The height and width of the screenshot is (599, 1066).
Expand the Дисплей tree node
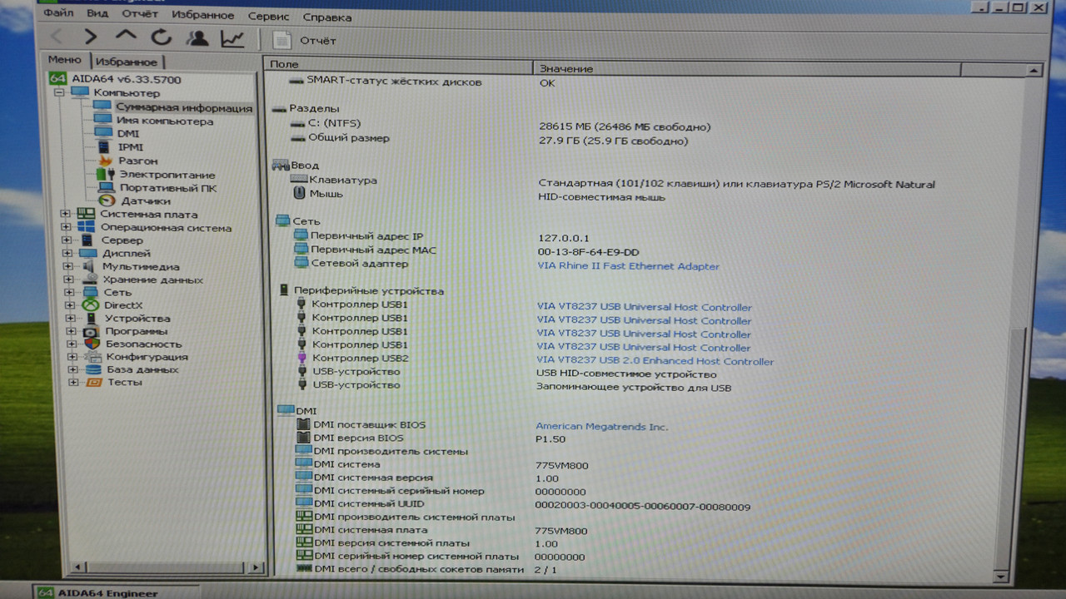(67, 254)
